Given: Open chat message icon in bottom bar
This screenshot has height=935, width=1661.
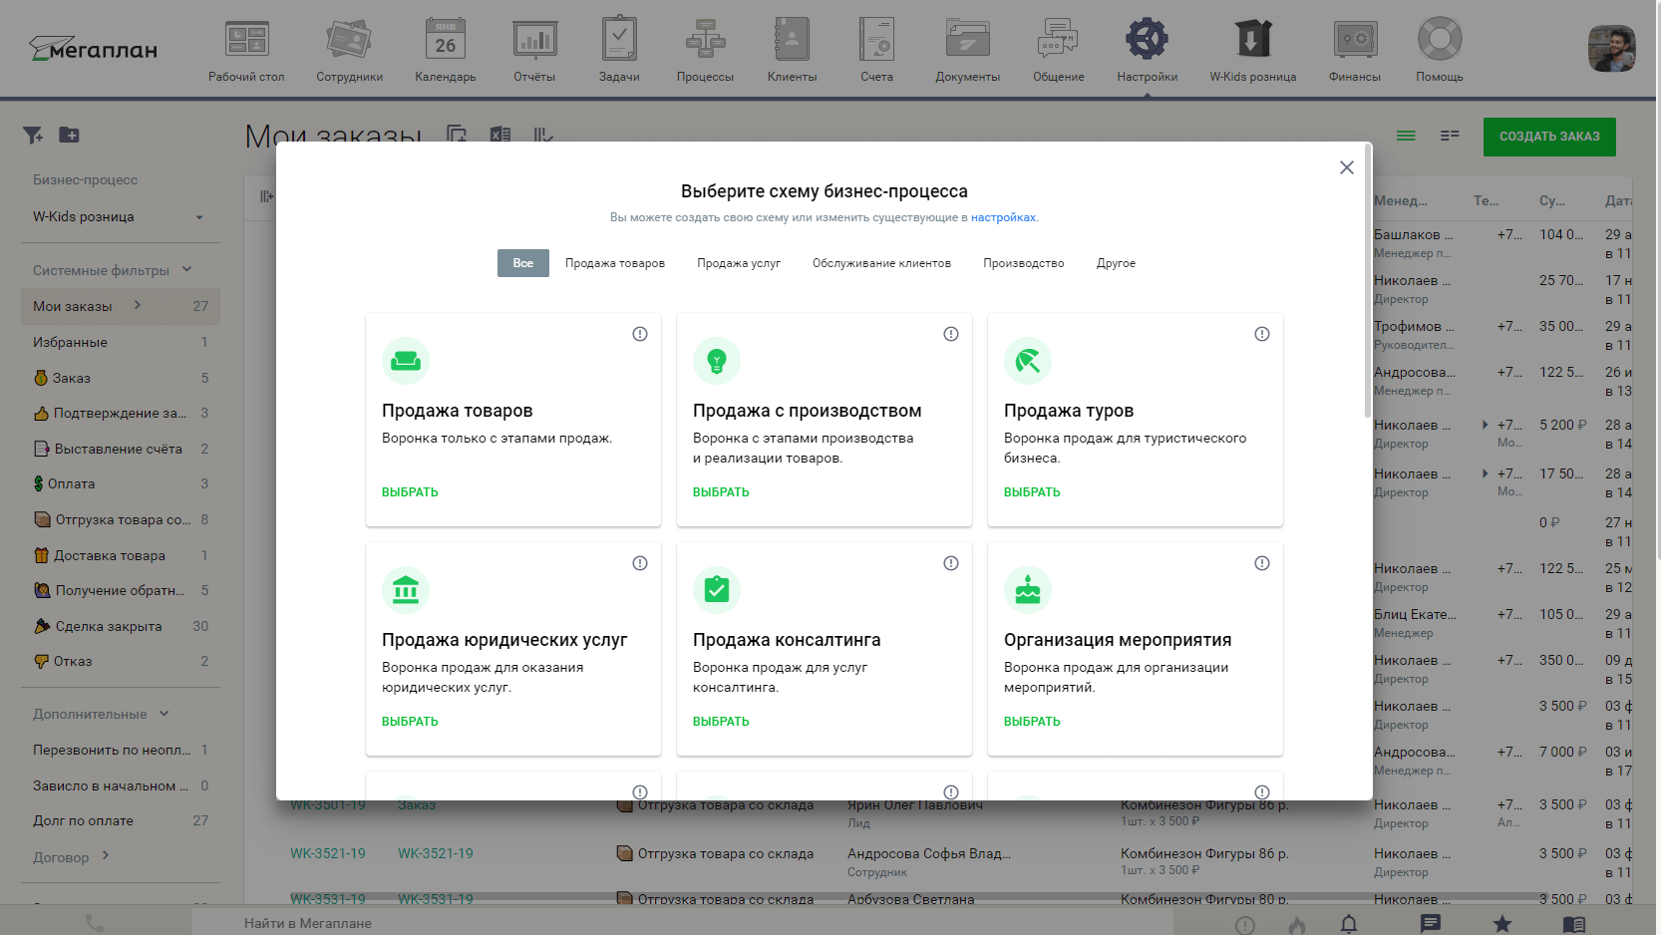Looking at the screenshot, I should pos(1431,924).
